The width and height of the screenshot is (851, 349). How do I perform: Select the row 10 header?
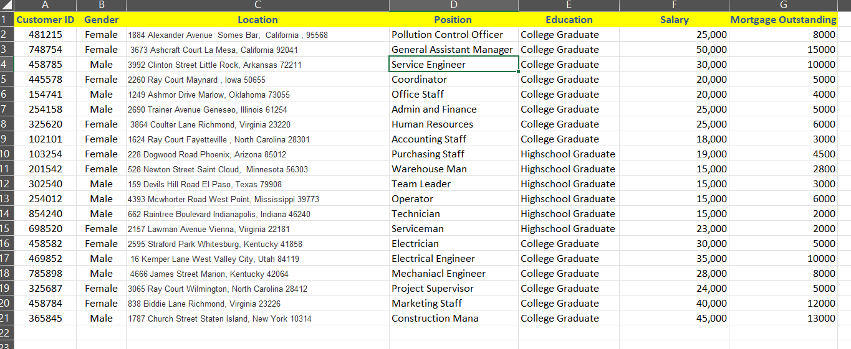click(x=6, y=154)
